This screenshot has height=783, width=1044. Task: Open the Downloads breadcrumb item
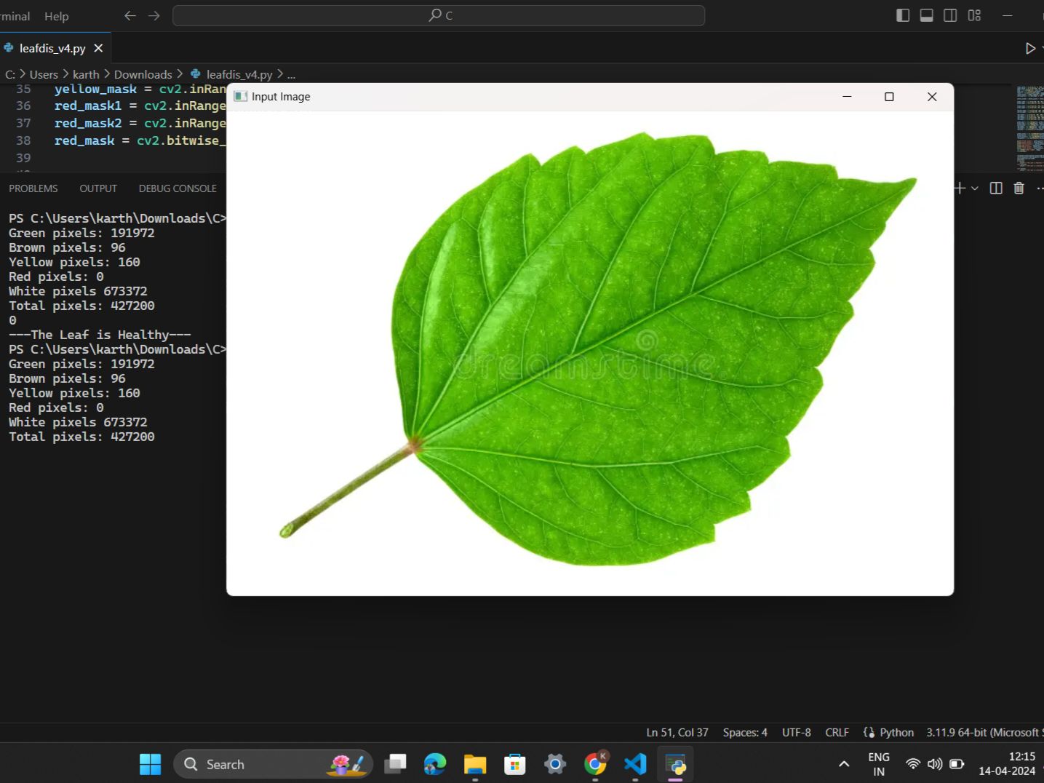pos(143,73)
